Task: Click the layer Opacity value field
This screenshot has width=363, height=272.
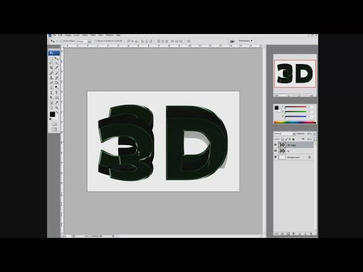Action: pyautogui.click(x=309, y=134)
